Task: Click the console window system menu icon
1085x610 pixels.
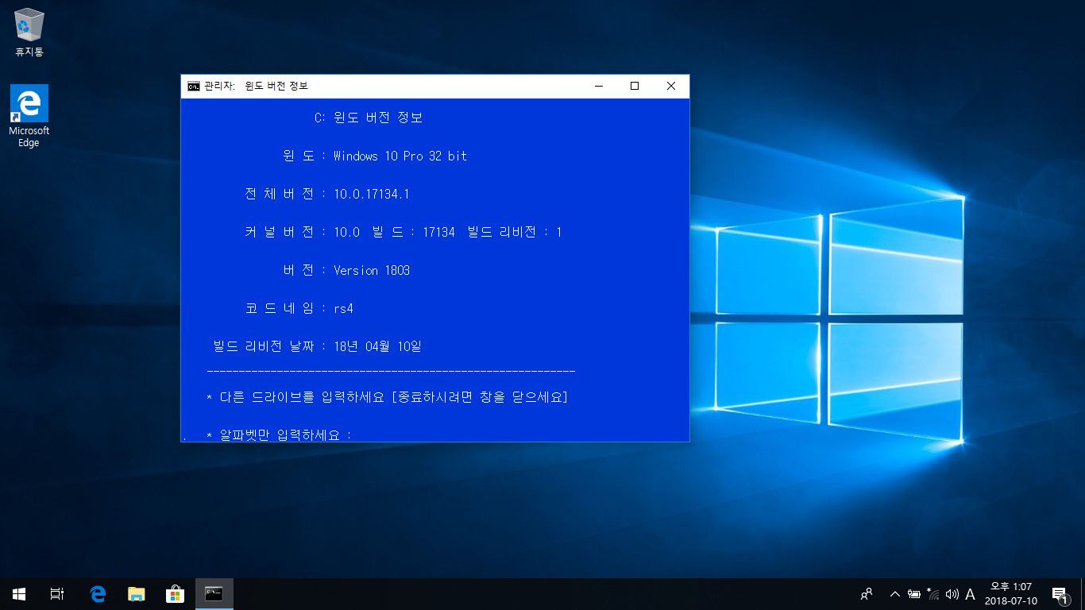Action: pos(193,86)
